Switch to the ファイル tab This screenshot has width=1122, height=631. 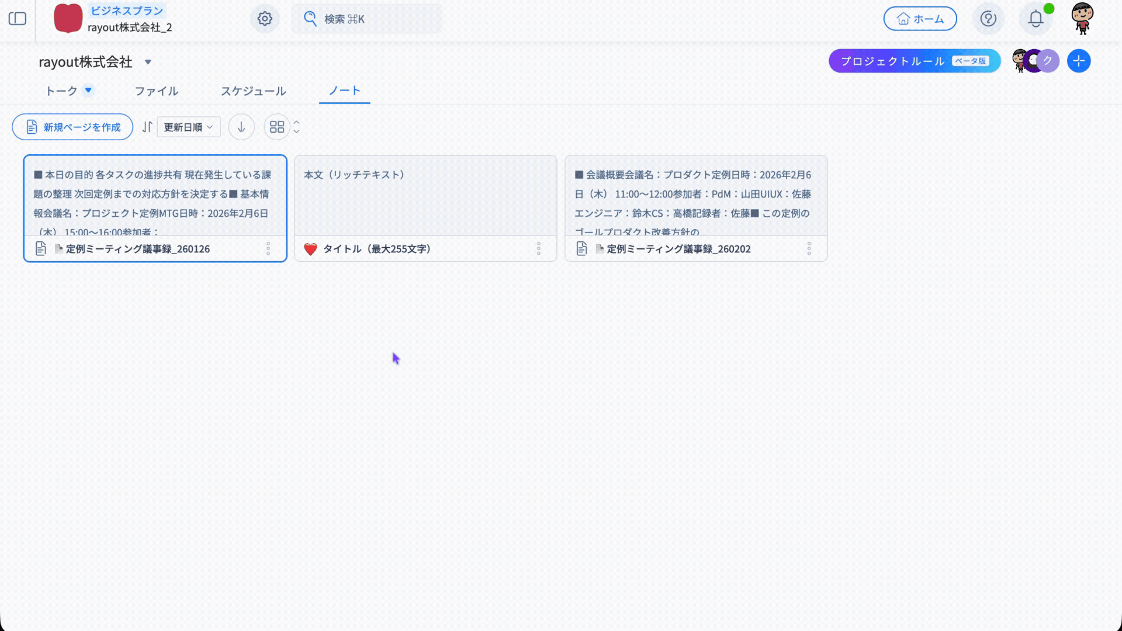click(x=156, y=91)
